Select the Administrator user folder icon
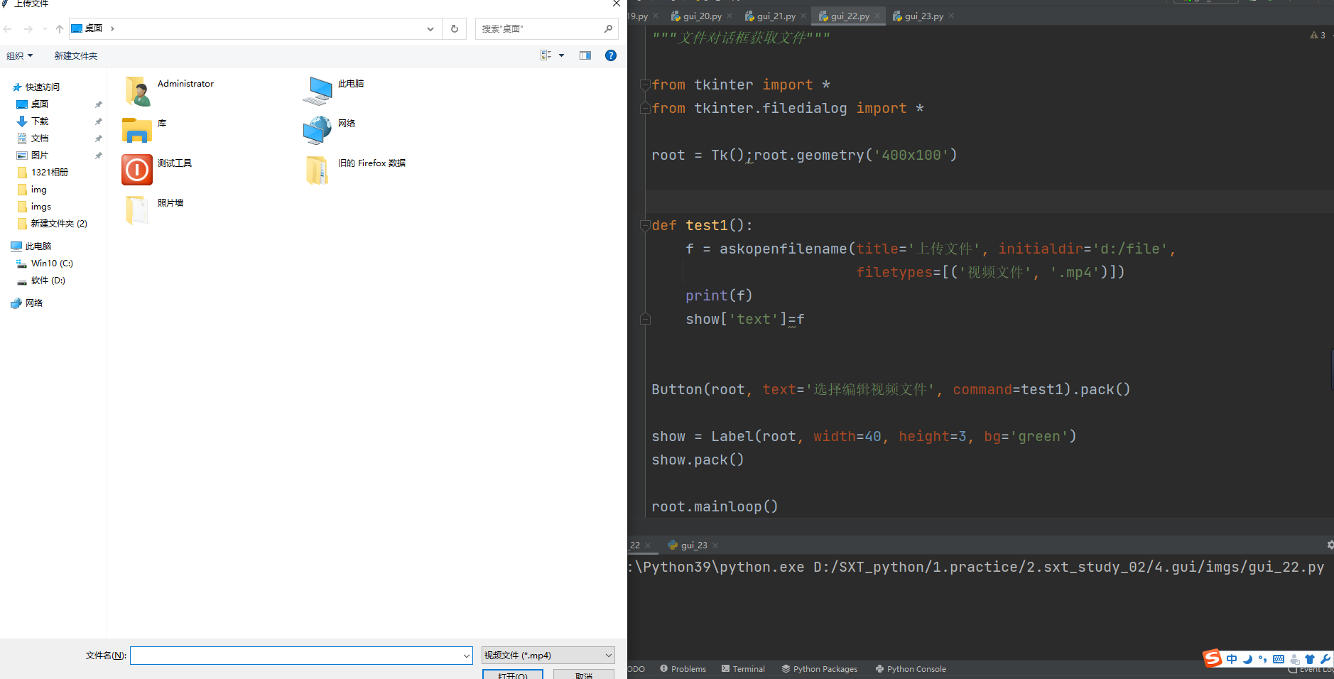1334x679 pixels. pyautogui.click(x=137, y=91)
